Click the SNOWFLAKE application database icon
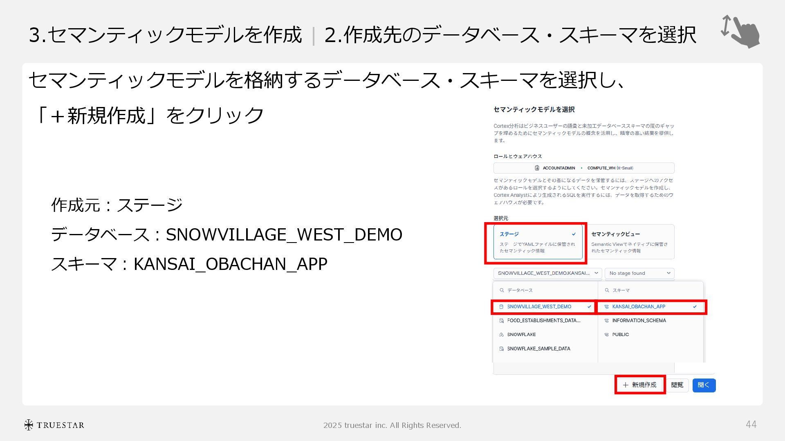785x441 pixels. tap(501, 334)
